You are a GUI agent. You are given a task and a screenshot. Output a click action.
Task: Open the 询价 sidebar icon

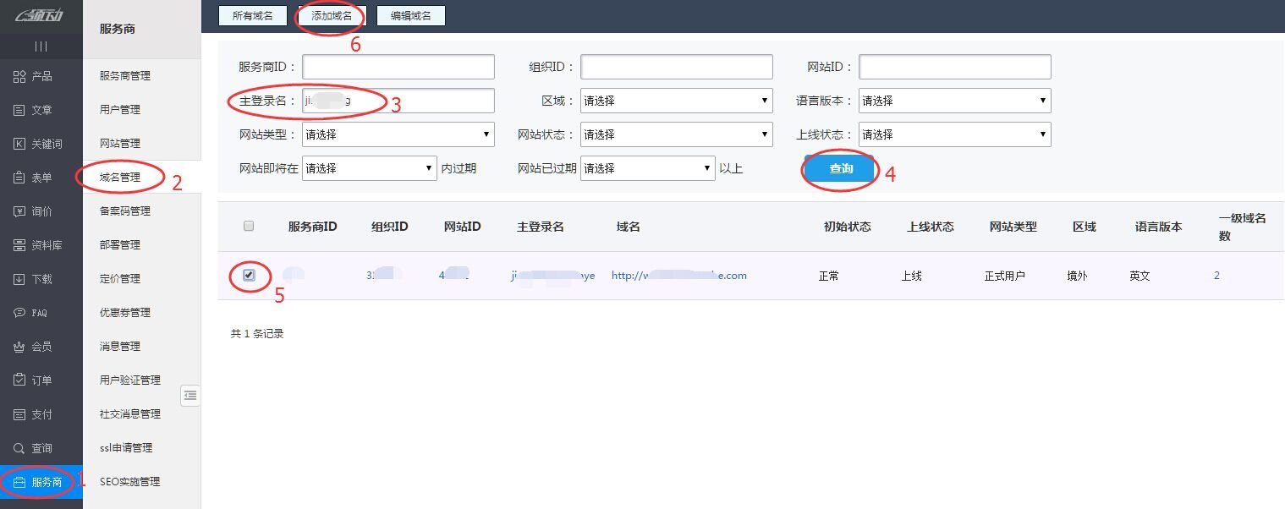click(x=19, y=212)
